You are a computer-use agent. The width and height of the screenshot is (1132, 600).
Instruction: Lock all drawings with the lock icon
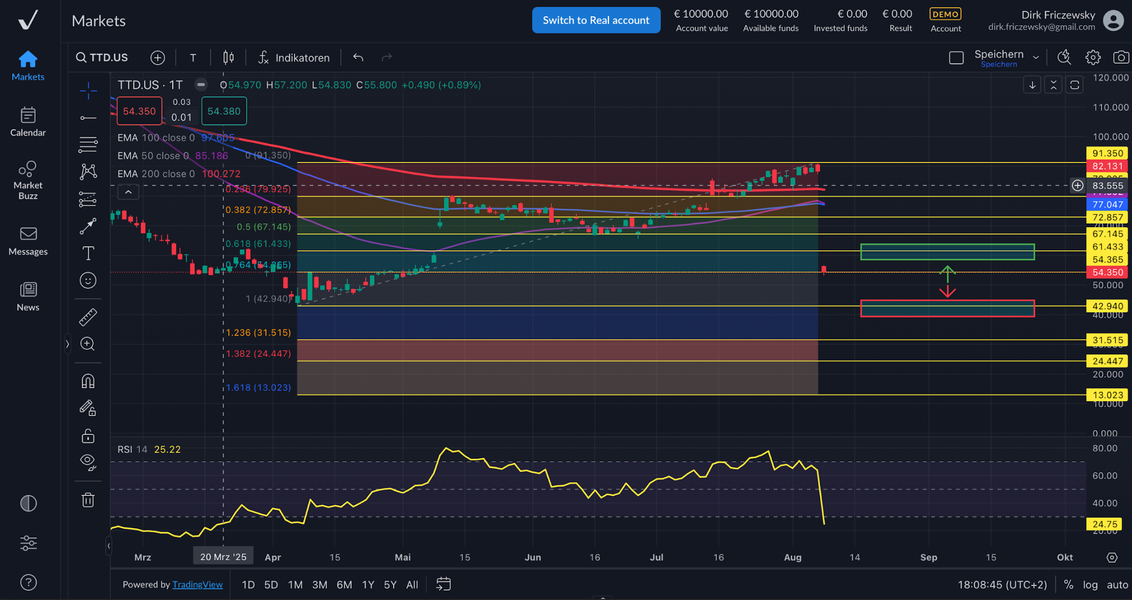point(88,435)
